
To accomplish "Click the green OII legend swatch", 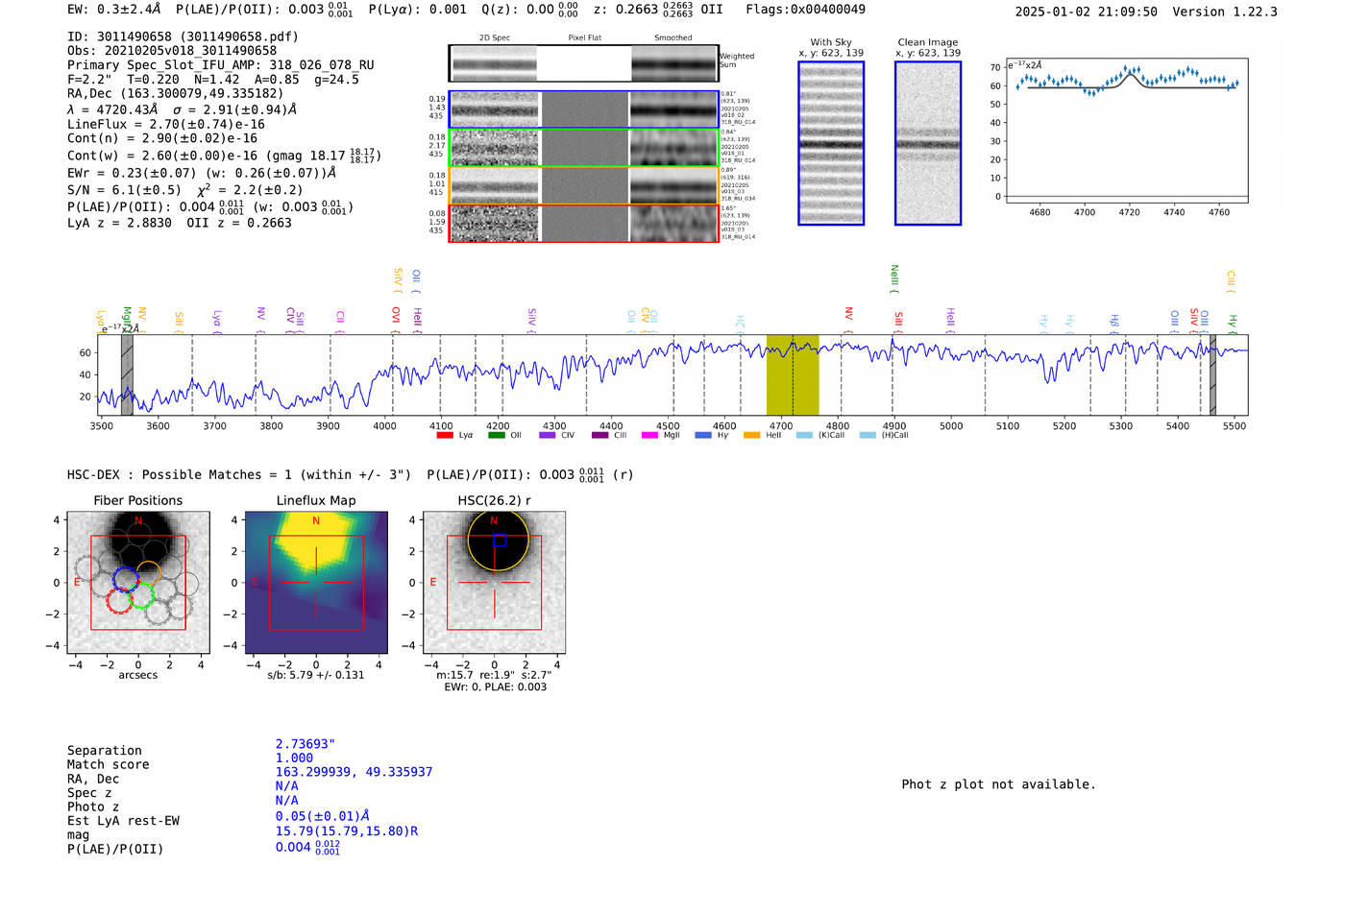I will pos(496,435).
